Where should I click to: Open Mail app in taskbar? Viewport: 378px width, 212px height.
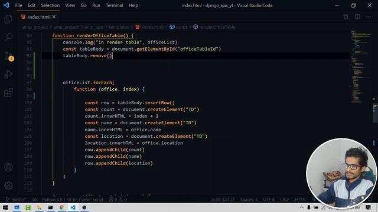(x=17, y=207)
